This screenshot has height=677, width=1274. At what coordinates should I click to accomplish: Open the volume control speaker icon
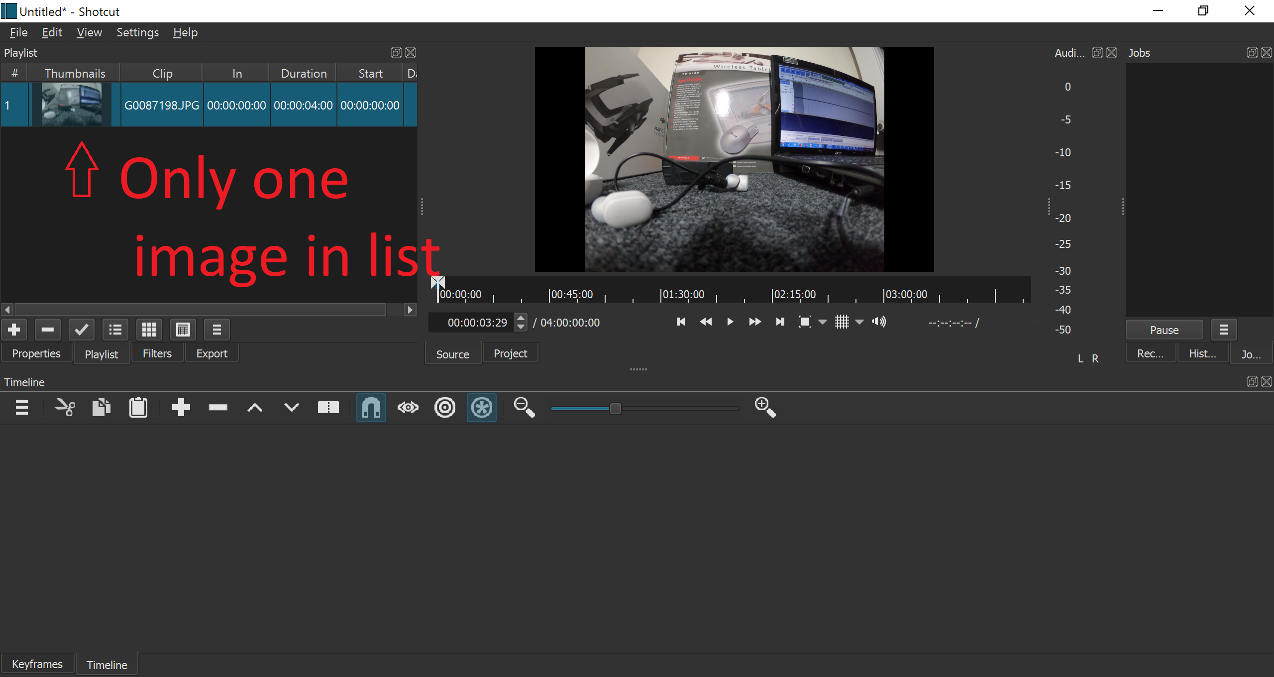tap(879, 322)
